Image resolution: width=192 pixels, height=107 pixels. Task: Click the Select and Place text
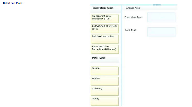13,3
